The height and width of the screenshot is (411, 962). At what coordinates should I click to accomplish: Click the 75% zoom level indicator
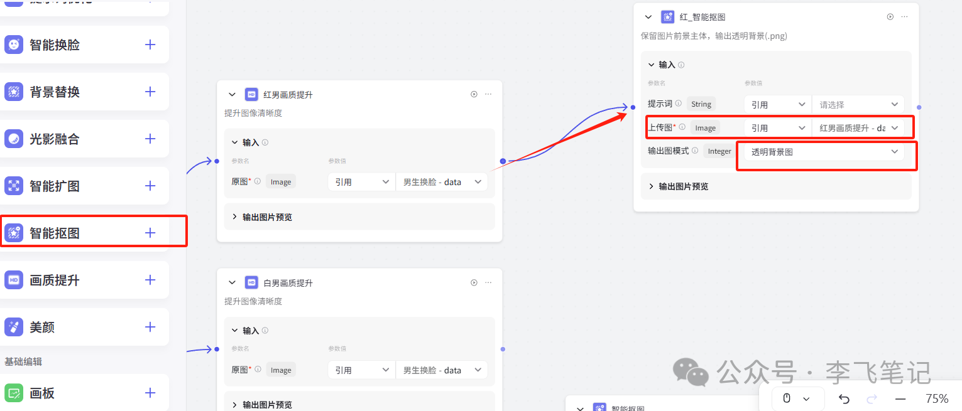click(x=936, y=398)
